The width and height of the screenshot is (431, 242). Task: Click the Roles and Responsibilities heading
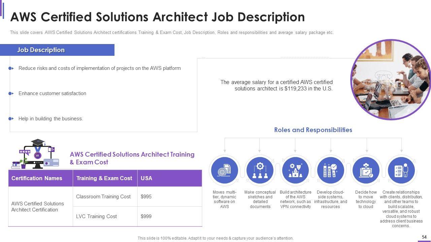click(313, 130)
